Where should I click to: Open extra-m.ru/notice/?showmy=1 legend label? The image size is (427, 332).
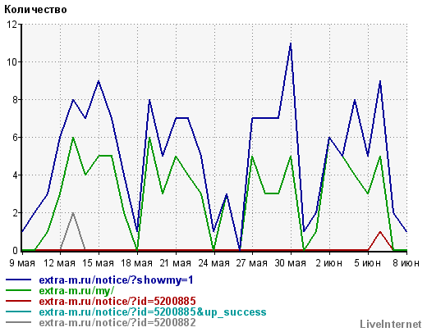[x=116, y=280]
